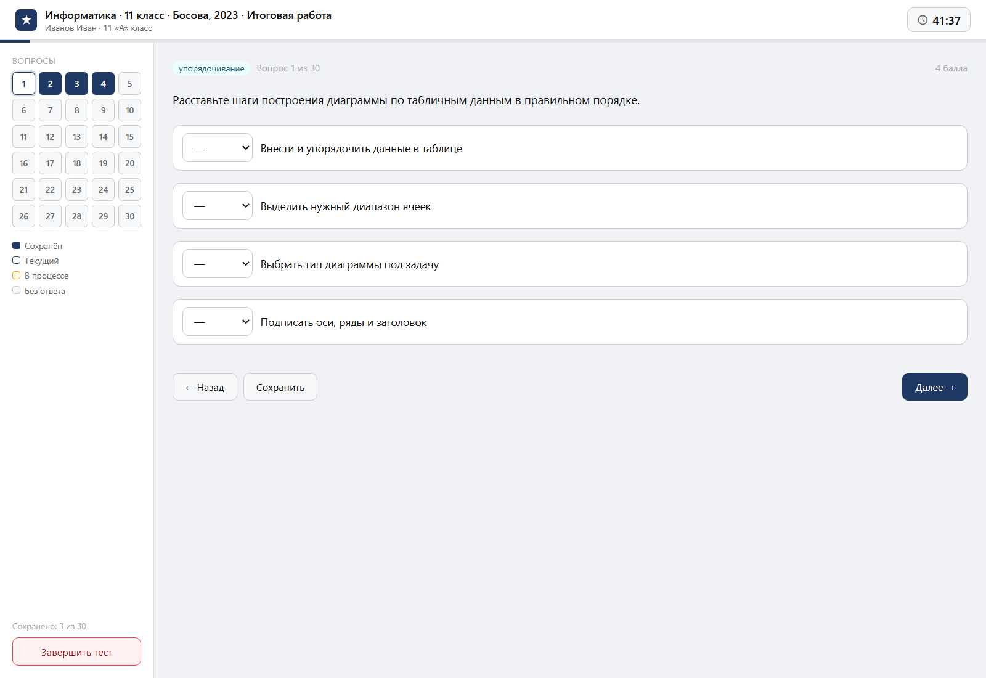
Task: Click 'Вопрос 1 из 30' label
Action: pyautogui.click(x=288, y=68)
